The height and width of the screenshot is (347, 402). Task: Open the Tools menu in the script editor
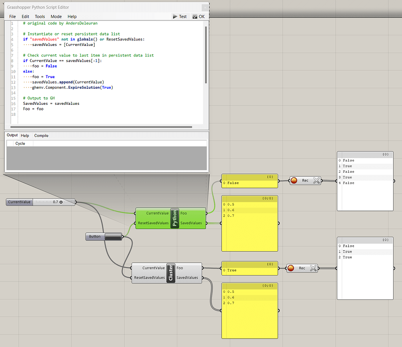pyautogui.click(x=40, y=16)
